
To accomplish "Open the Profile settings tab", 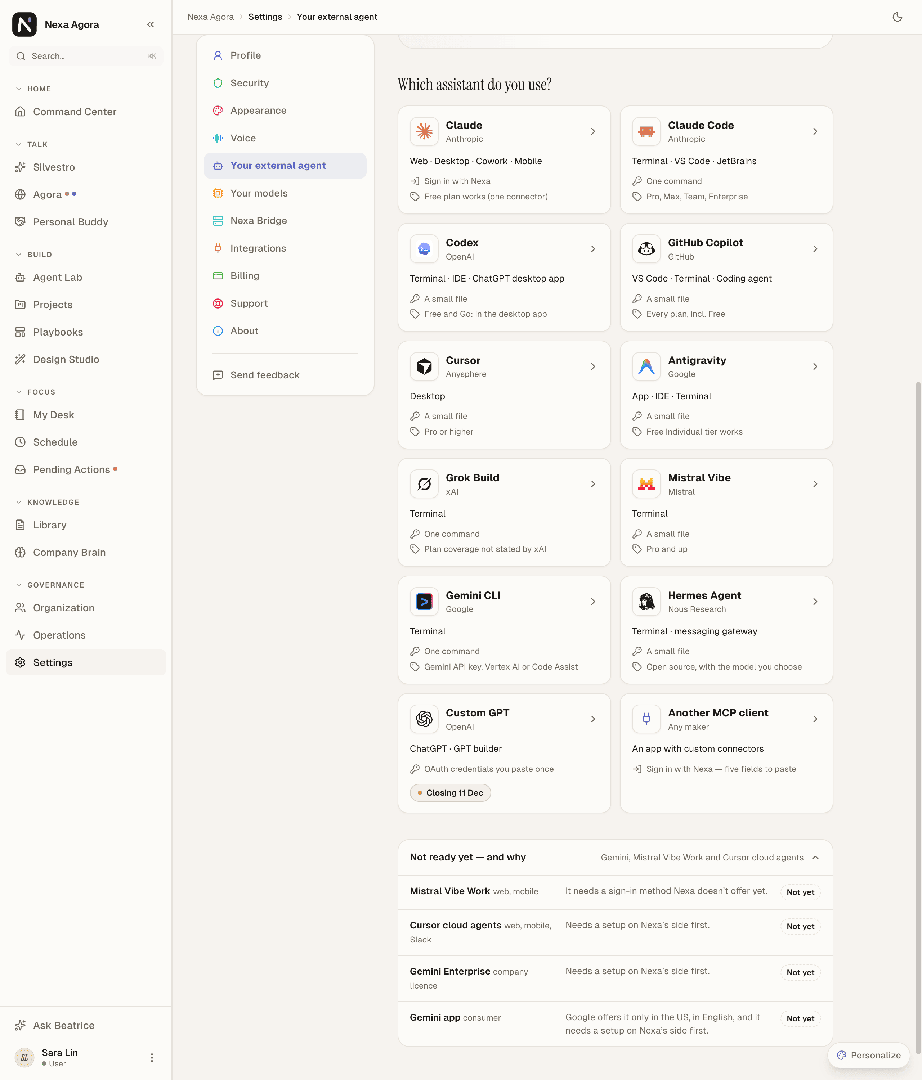I will 285,55.
